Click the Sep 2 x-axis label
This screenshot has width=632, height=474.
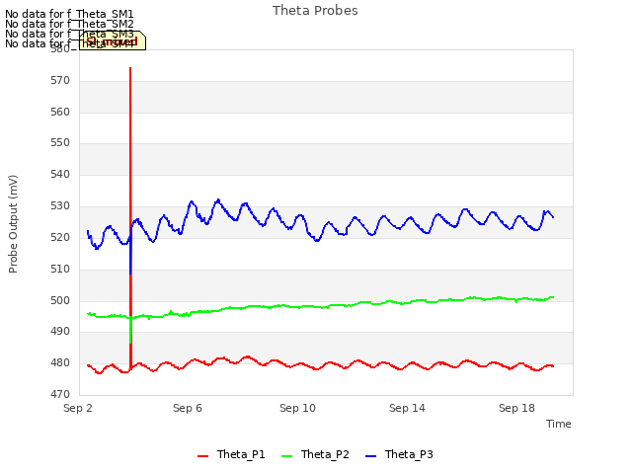(x=78, y=408)
